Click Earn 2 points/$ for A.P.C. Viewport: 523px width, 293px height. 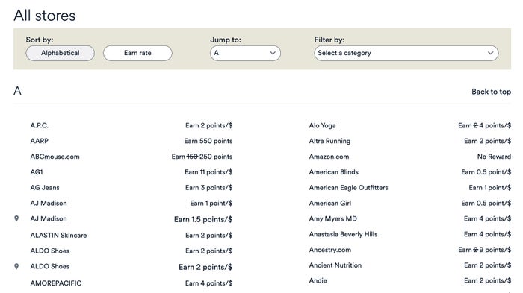pos(208,125)
